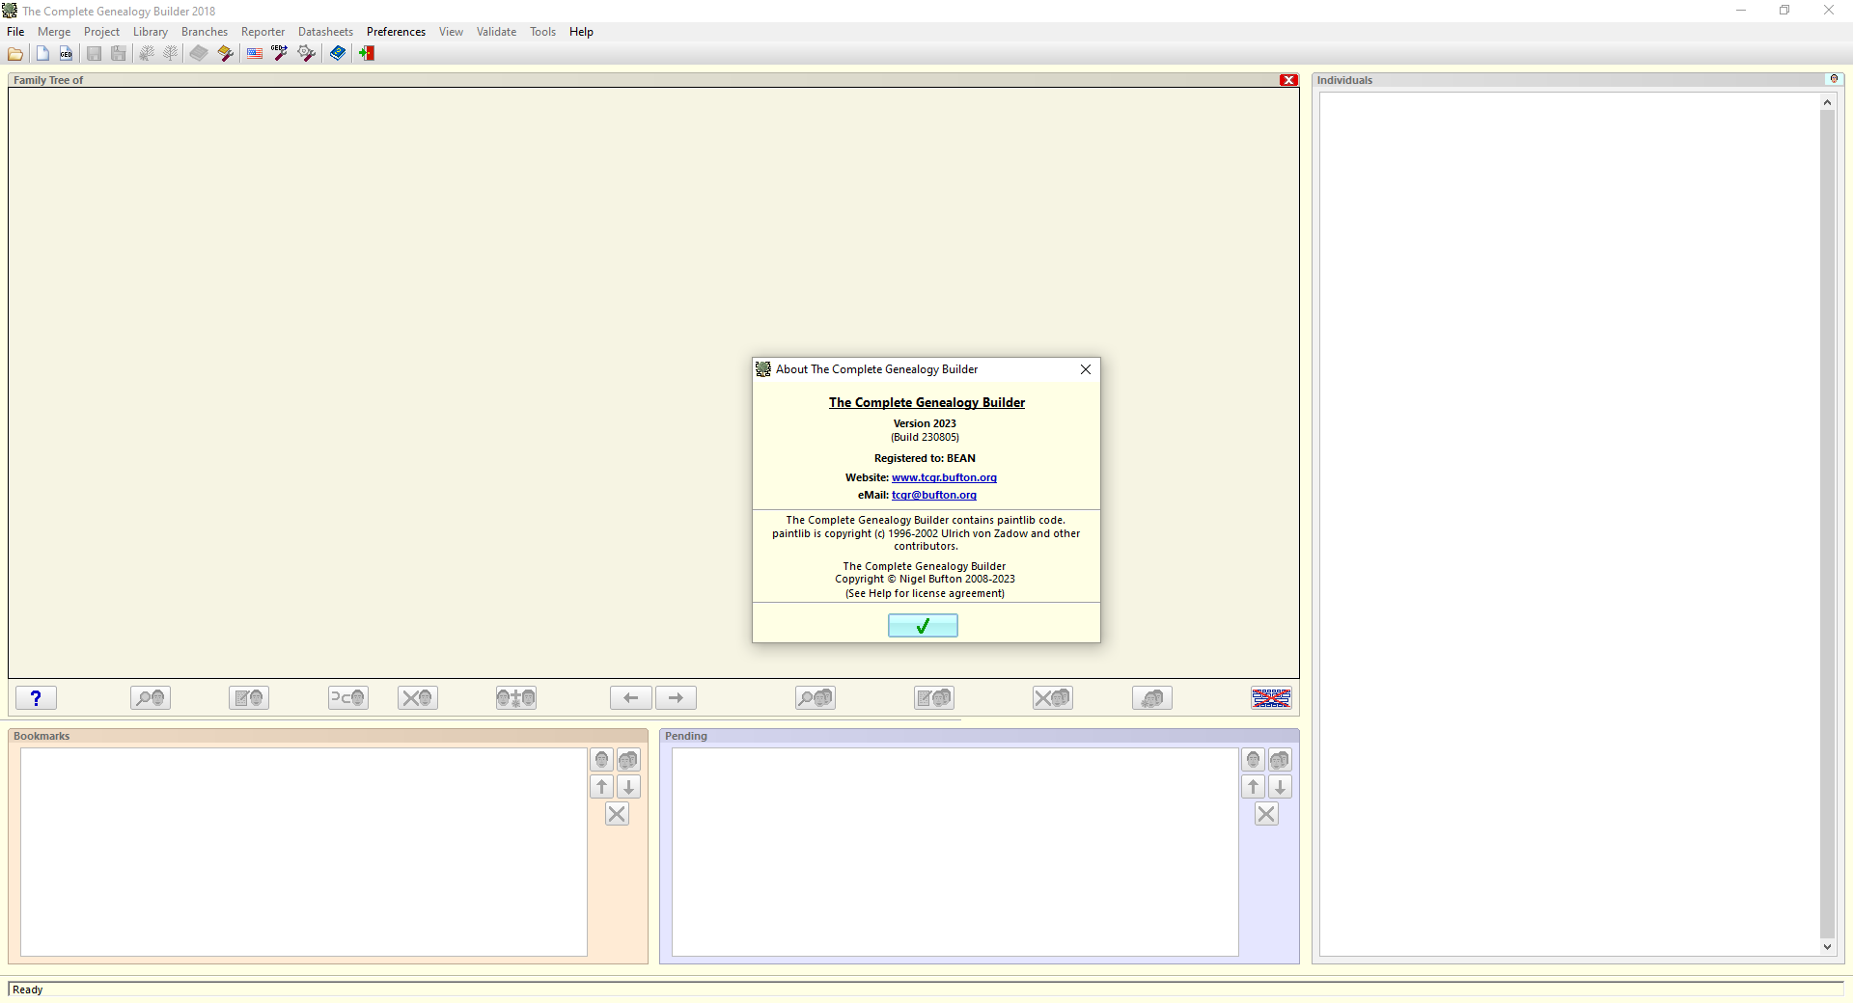This screenshot has height=1003, width=1853.
Task: Click inside the Bookmarks list box
Action: pyautogui.click(x=304, y=853)
